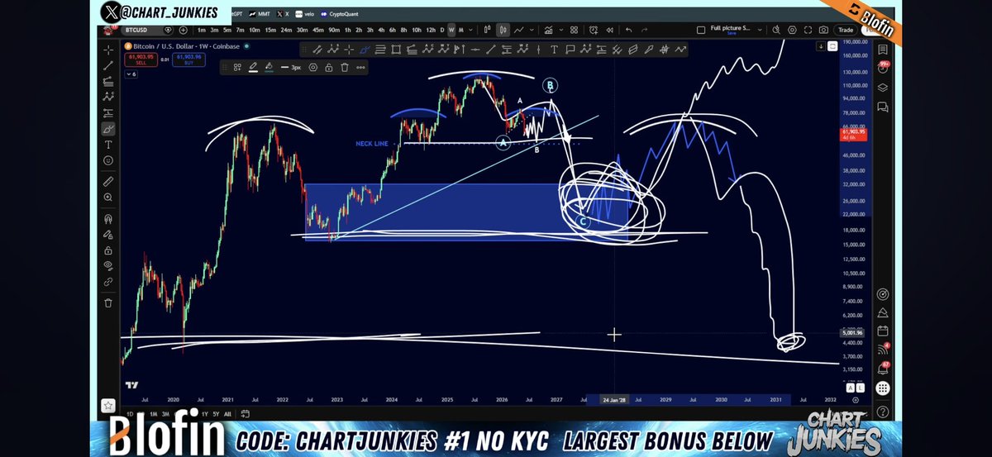Start bar replay with the rewind icon
The width and height of the screenshot is (992, 457).
point(610,30)
